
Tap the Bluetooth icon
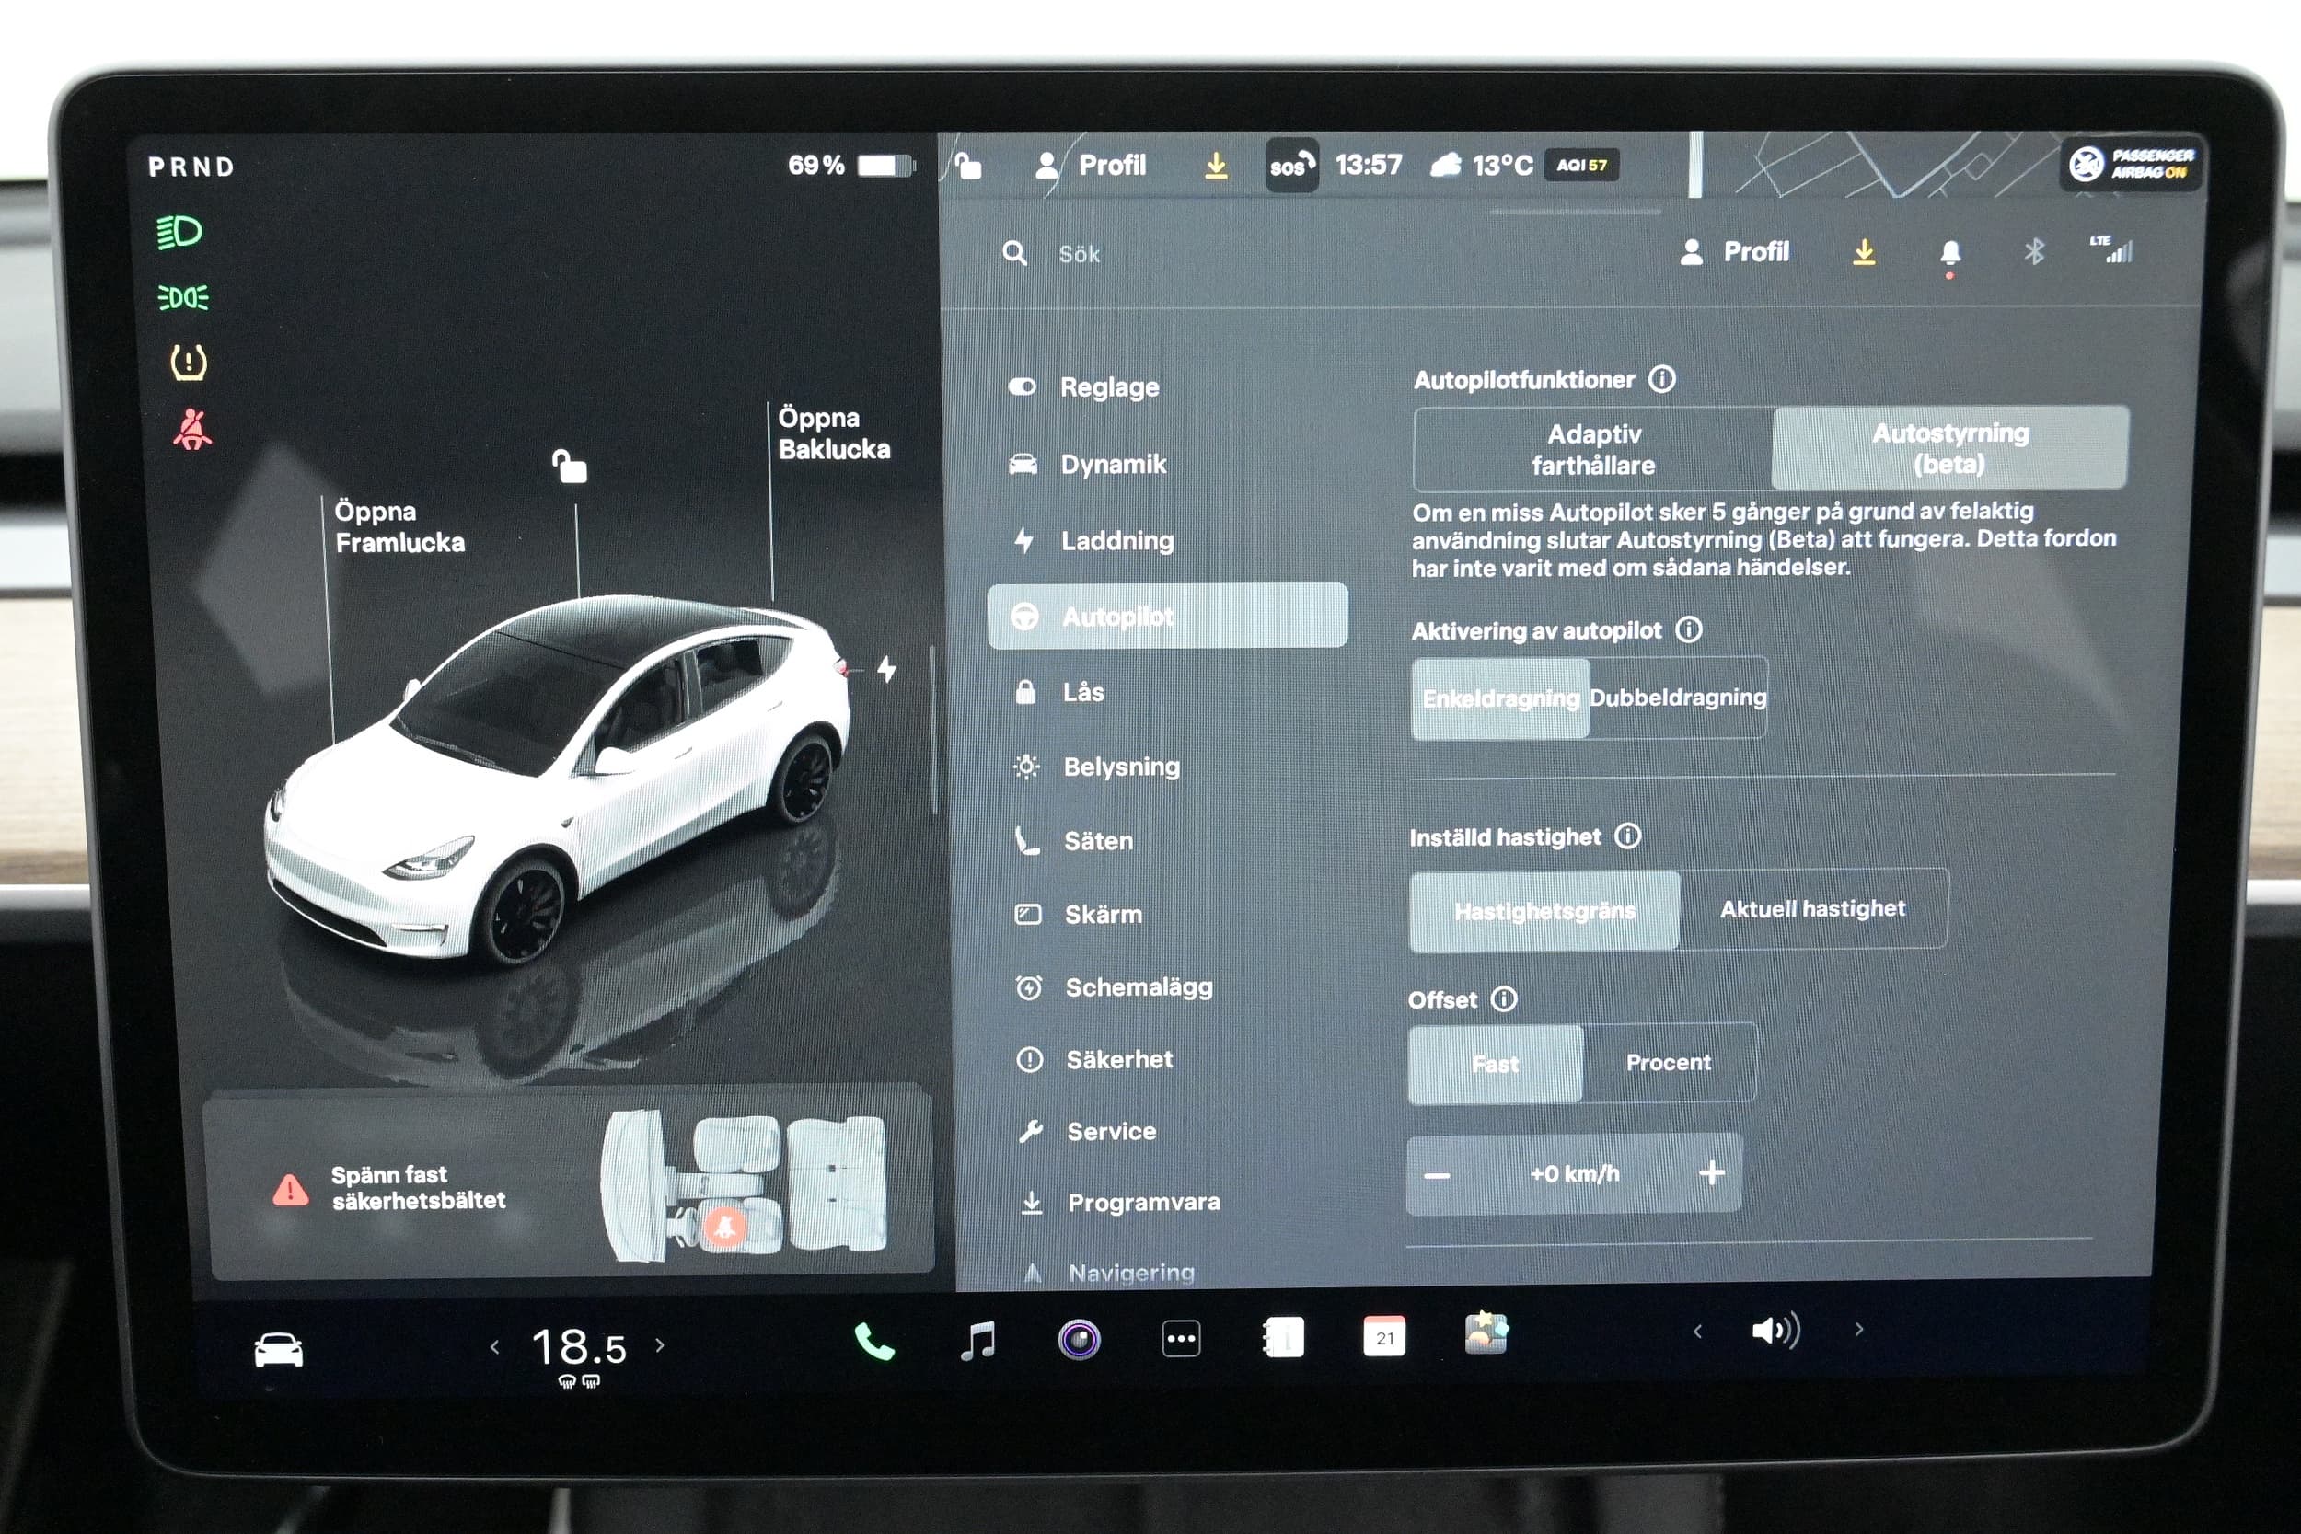2034,252
